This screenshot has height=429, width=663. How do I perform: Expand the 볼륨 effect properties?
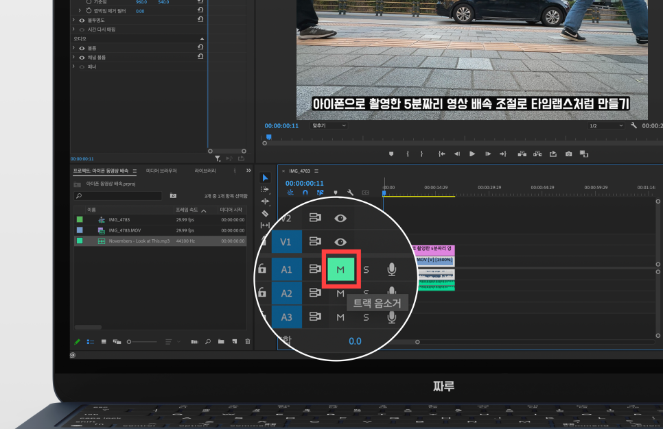point(73,48)
